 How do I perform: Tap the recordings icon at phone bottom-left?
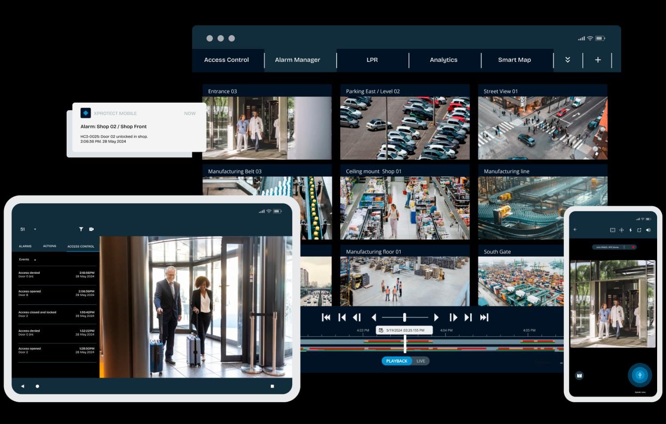coord(579,376)
